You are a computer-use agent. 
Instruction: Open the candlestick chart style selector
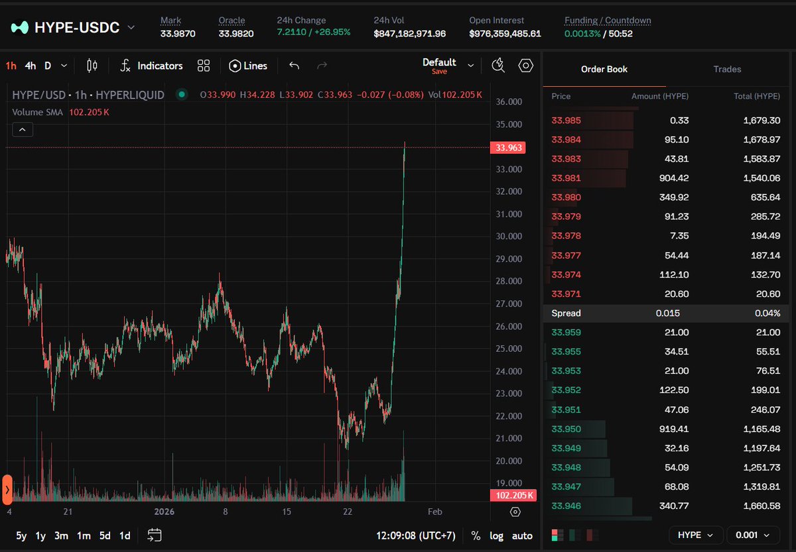coord(91,66)
